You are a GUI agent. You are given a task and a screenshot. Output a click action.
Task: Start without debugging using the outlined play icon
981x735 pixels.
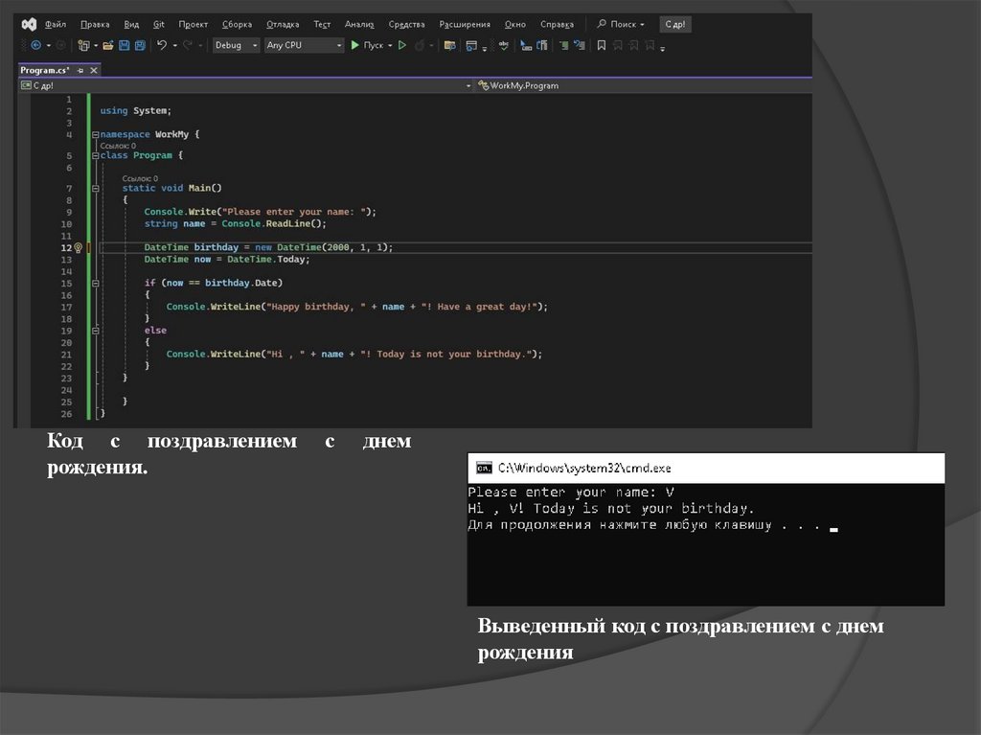pos(402,45)
